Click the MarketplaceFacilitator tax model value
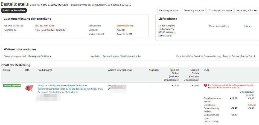 (x=39, y=56)
